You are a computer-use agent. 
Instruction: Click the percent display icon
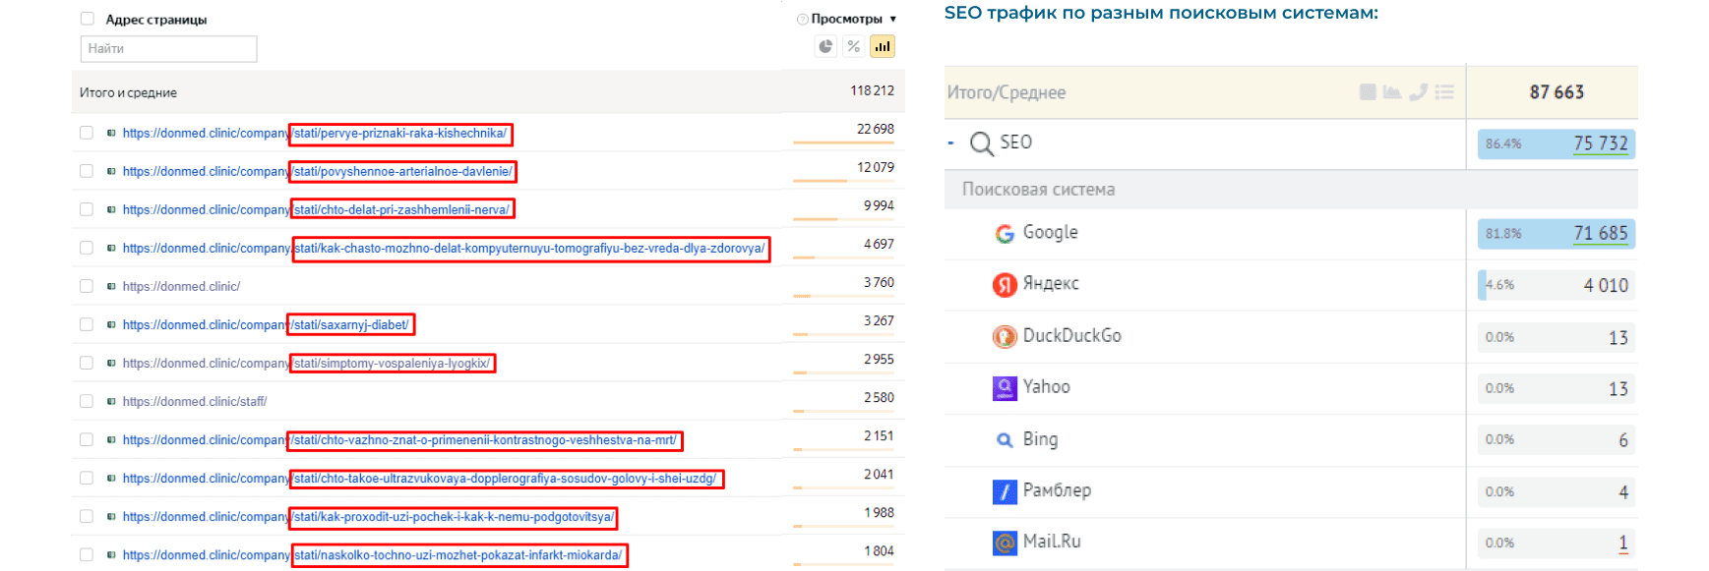pyautogui.click(x=854, y=46)
